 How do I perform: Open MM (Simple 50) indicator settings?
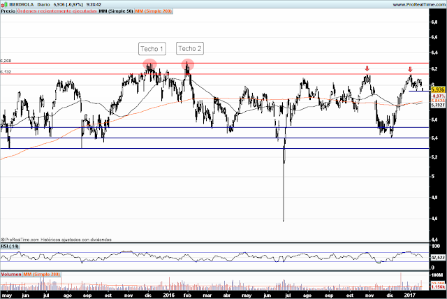[x=116, y=11]
